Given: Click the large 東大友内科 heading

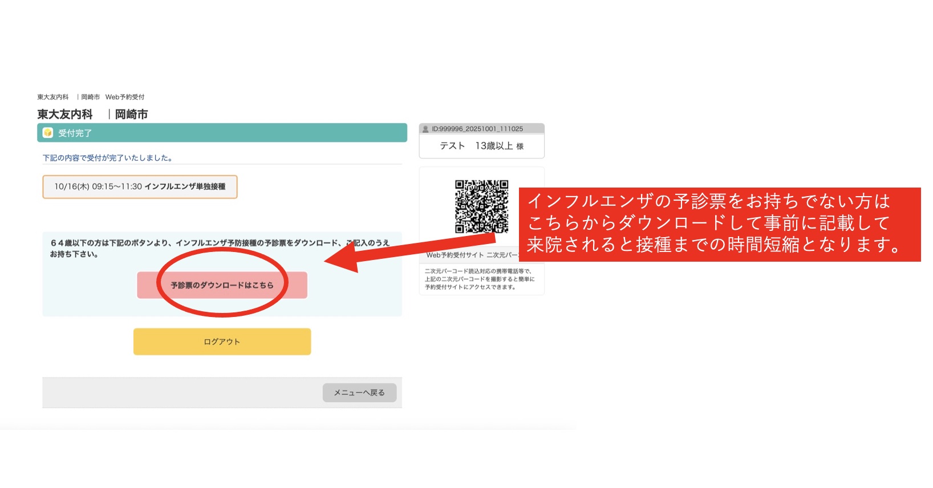Looking at the screenshot, I should click(x=65, y=115).
